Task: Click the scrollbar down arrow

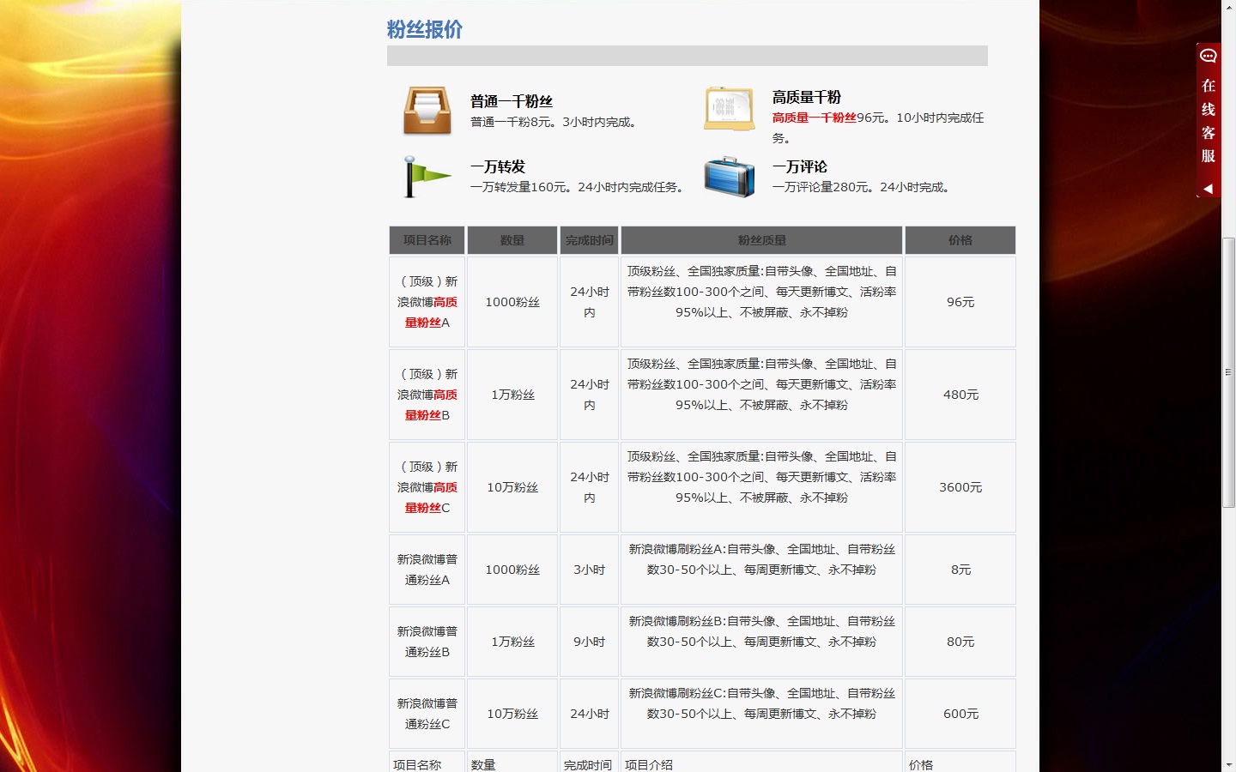Action: click(x=1228, y=764)
